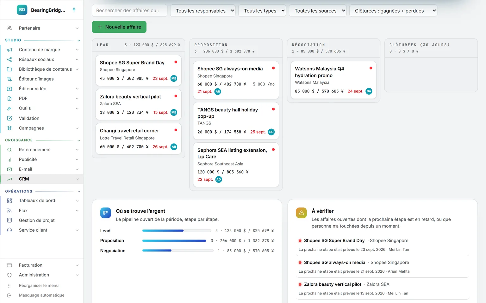Open the Tous les responsables dropdown

coord(203,11)
